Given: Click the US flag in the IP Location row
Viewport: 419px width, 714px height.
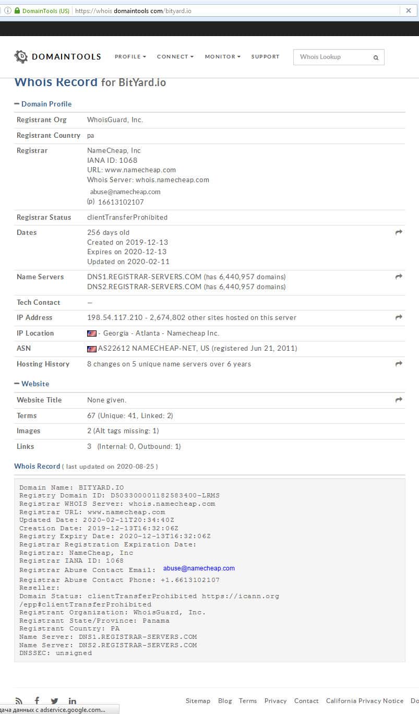Looking at the screenshot, I should (x=92, y=333).
